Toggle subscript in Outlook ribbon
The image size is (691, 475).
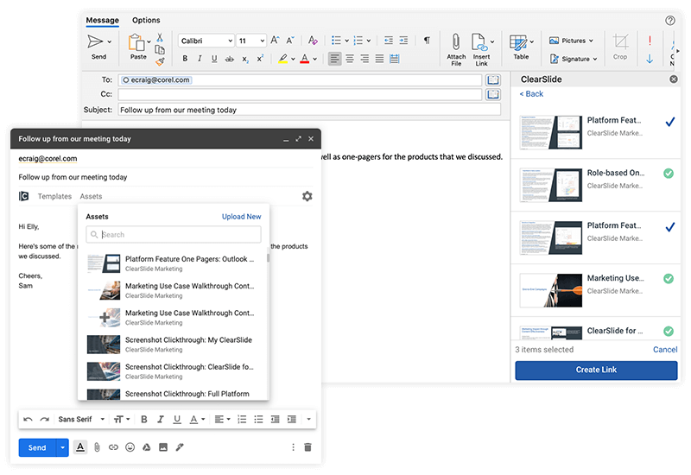pos(245,59)
